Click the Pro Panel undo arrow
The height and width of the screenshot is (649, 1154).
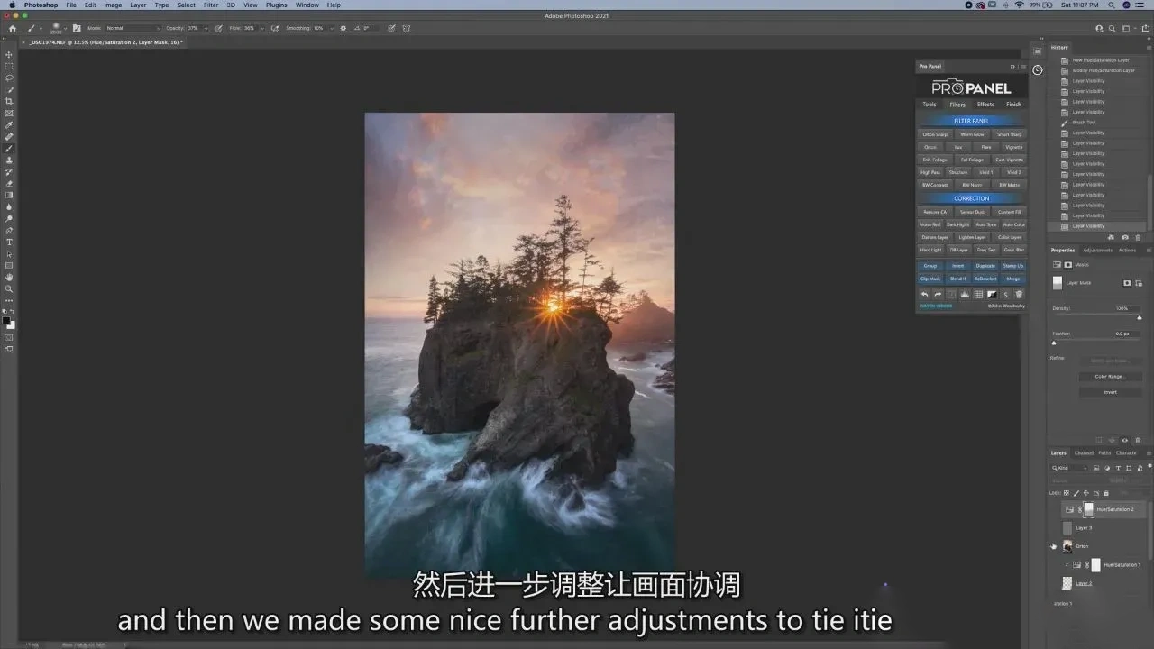(x=924, y=295)
